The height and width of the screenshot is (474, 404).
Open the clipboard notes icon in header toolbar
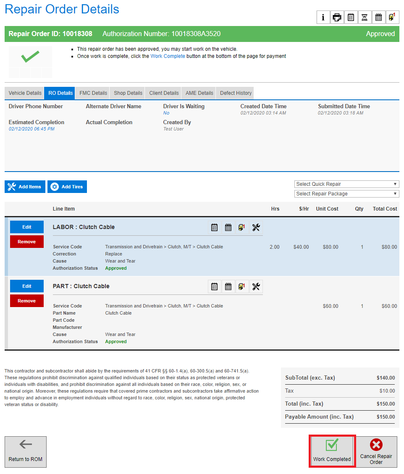tap(351, 17)
